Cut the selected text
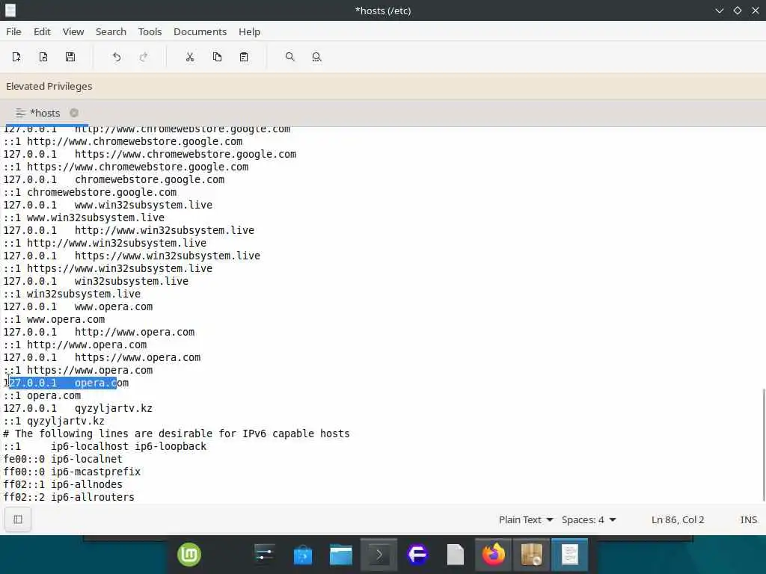766x574 pixels. click(x=190, y=57)
